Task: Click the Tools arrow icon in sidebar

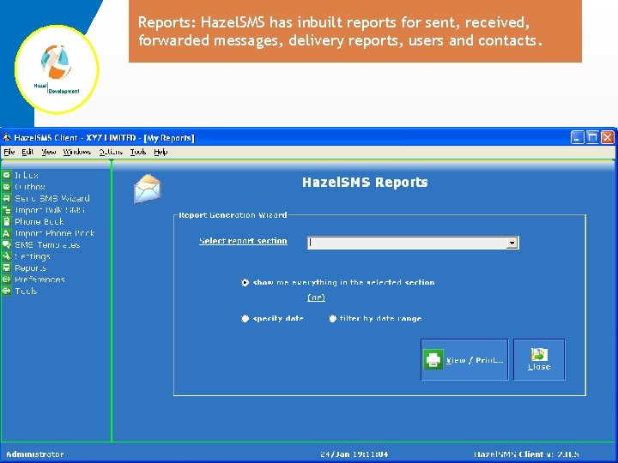Action: click(7, 291)
